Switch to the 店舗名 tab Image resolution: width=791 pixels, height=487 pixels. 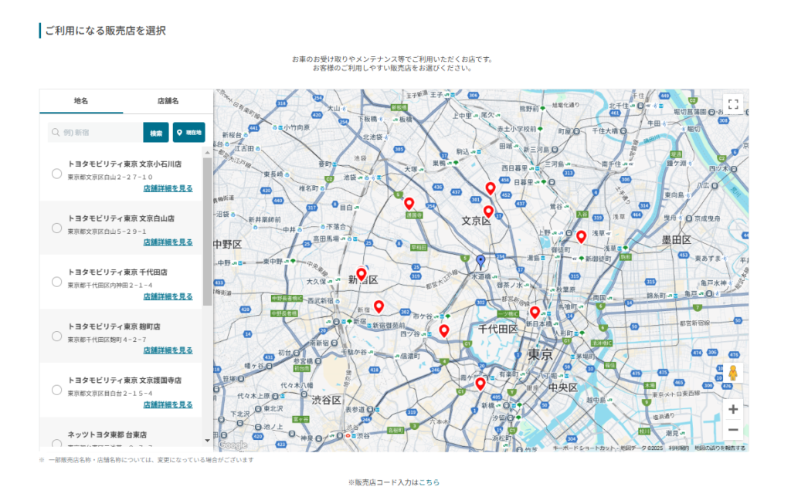pos(168,101)
